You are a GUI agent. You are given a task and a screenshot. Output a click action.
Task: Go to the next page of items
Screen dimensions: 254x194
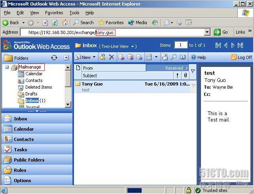coord(233,45)
